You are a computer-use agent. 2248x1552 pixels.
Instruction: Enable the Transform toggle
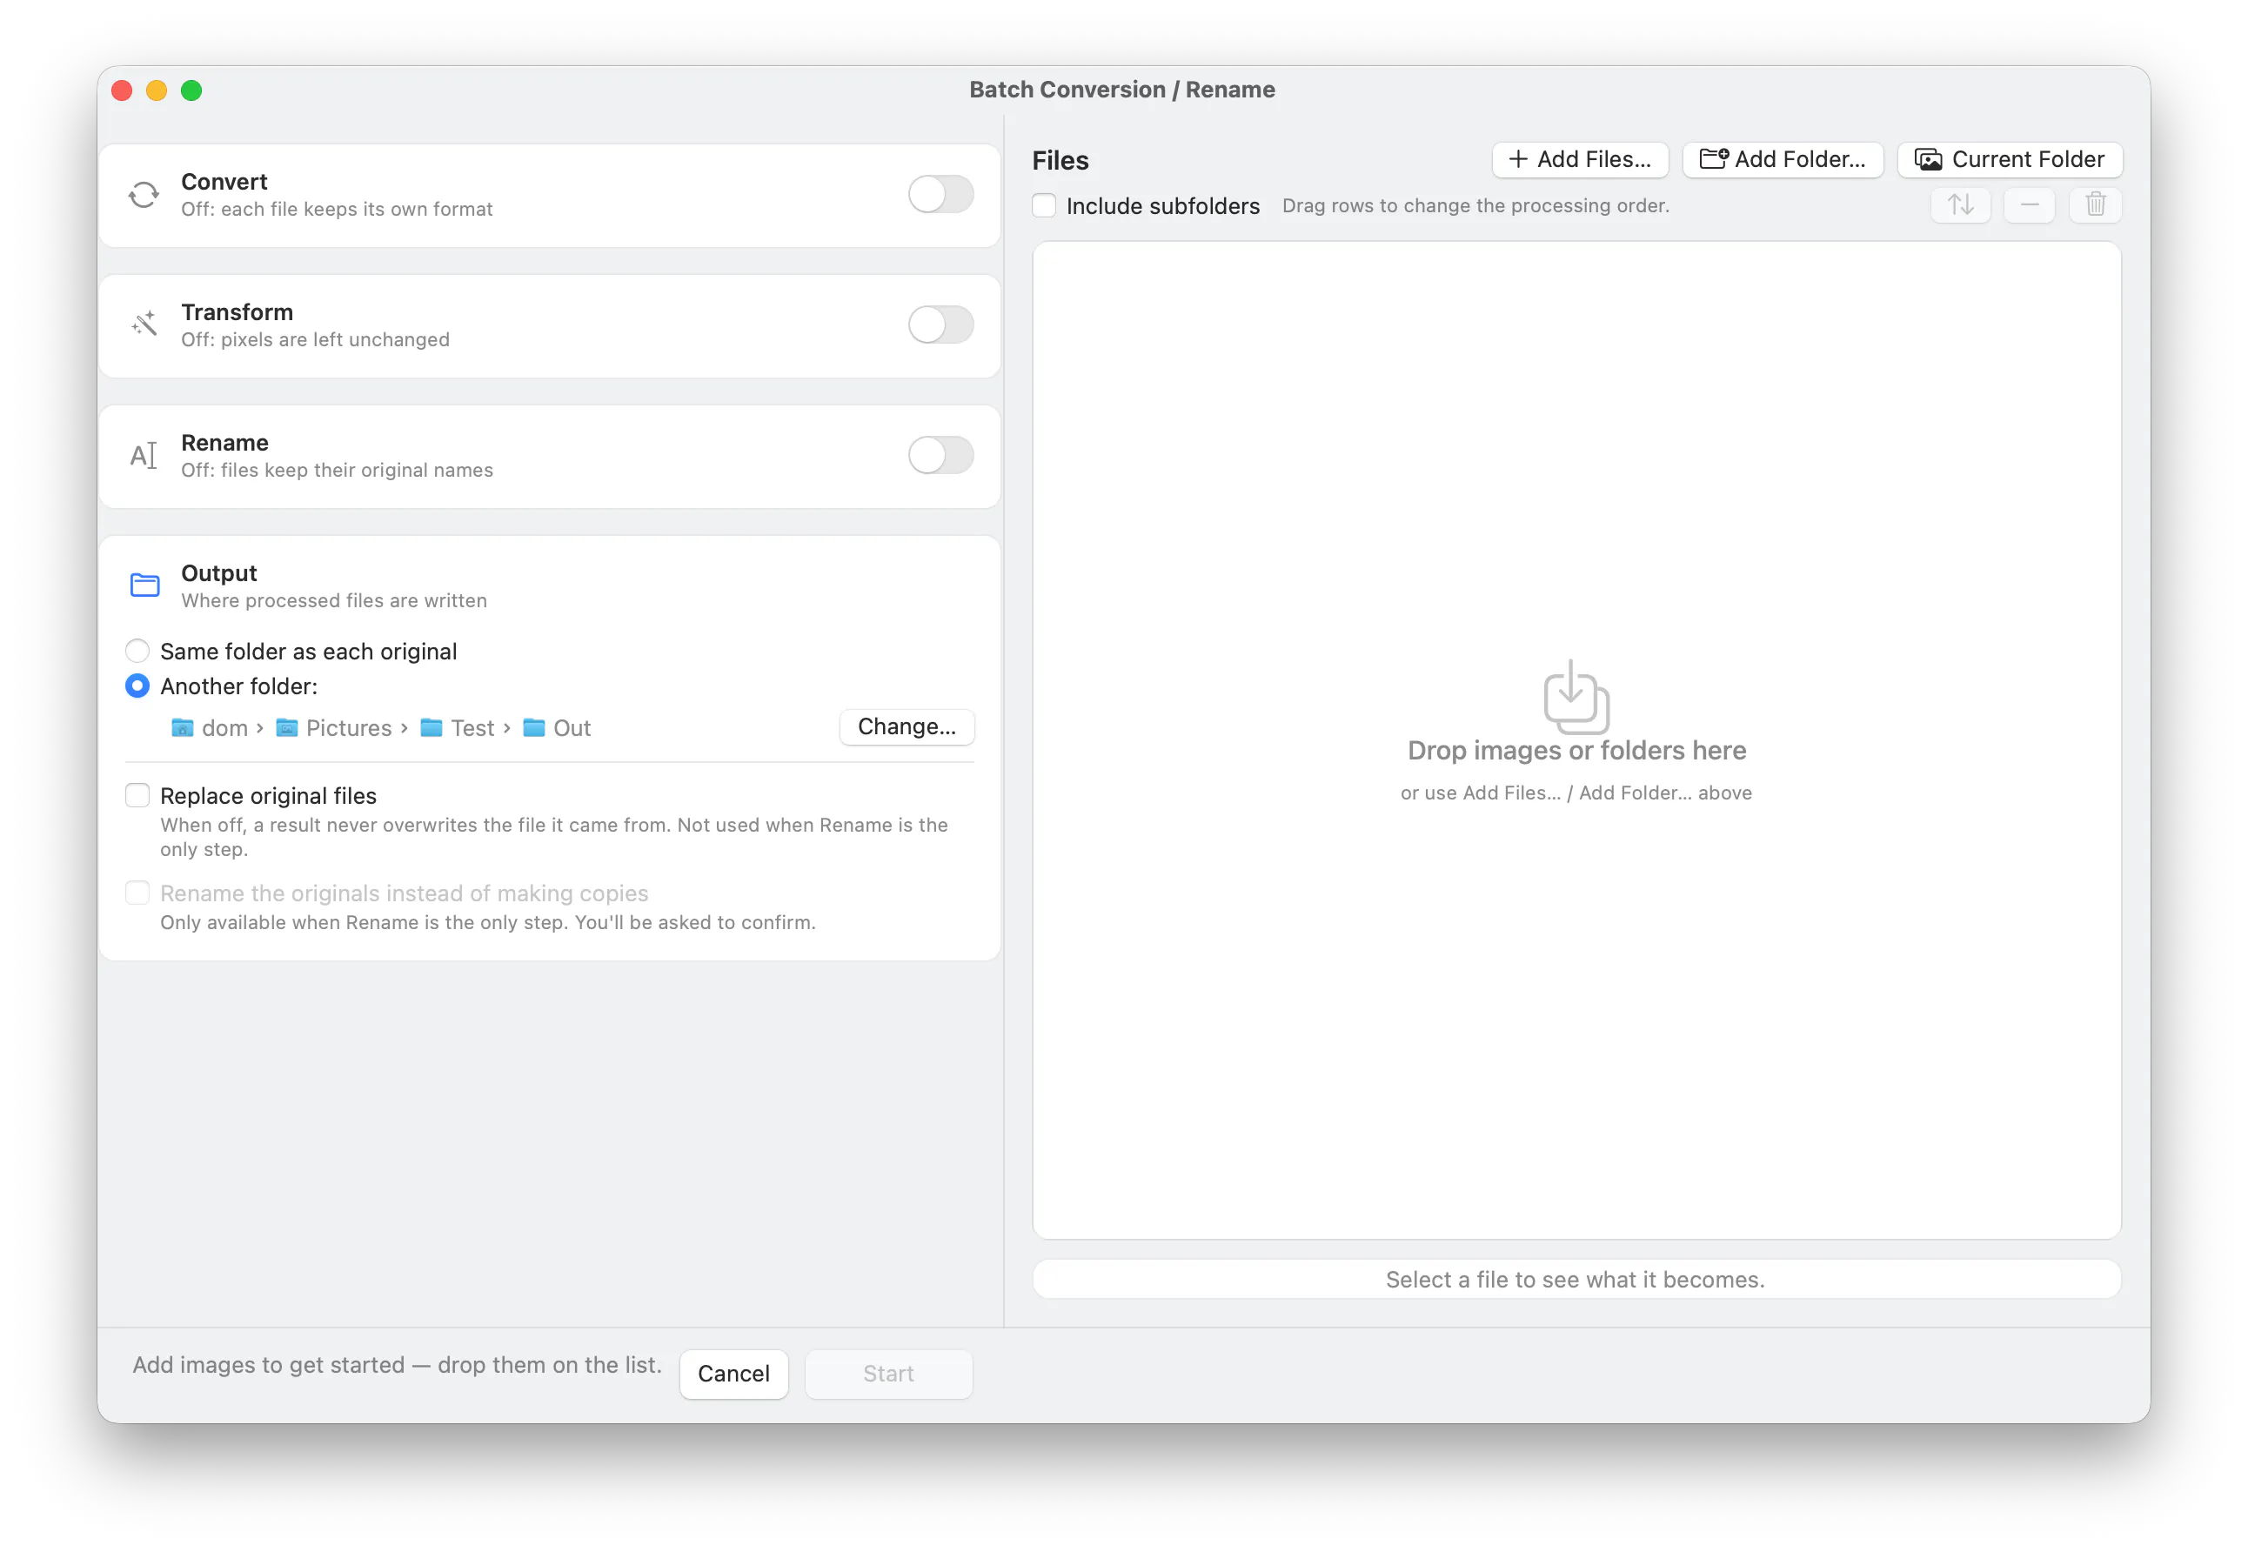tap(940, 324)
